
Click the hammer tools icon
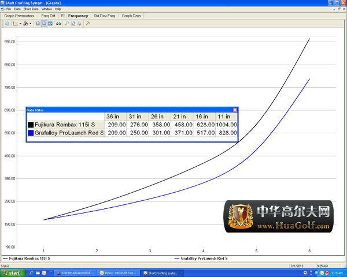pos(88,24)
